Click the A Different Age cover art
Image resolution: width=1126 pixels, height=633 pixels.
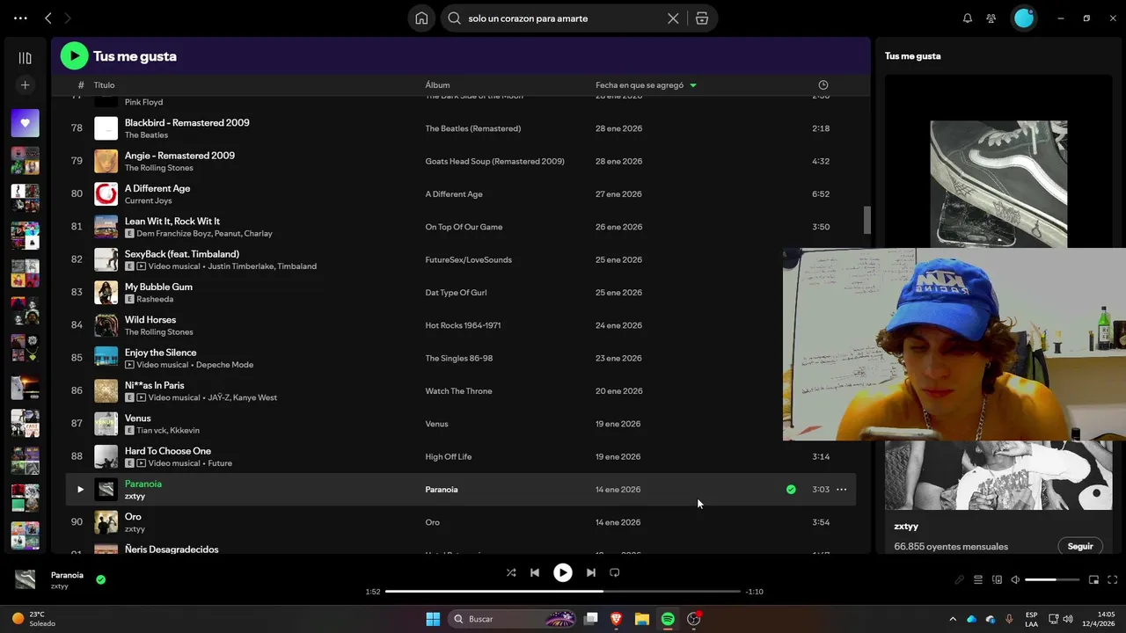[106, 194]
